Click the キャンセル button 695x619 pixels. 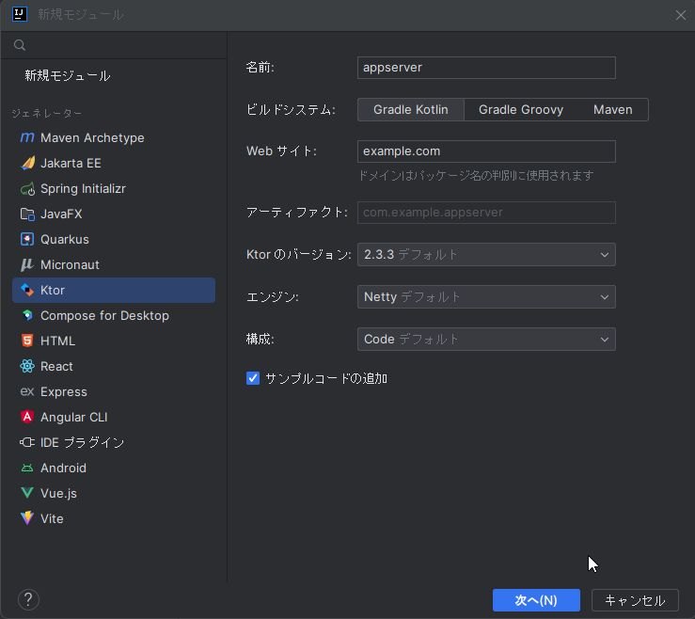635,600
